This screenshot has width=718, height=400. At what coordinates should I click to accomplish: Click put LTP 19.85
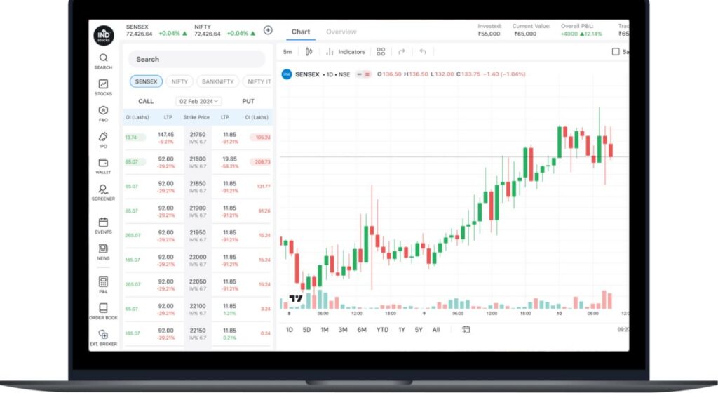[x=229, y=159]
